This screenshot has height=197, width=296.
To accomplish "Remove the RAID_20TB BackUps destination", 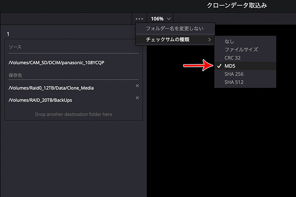I will click(x=137, y=98).
